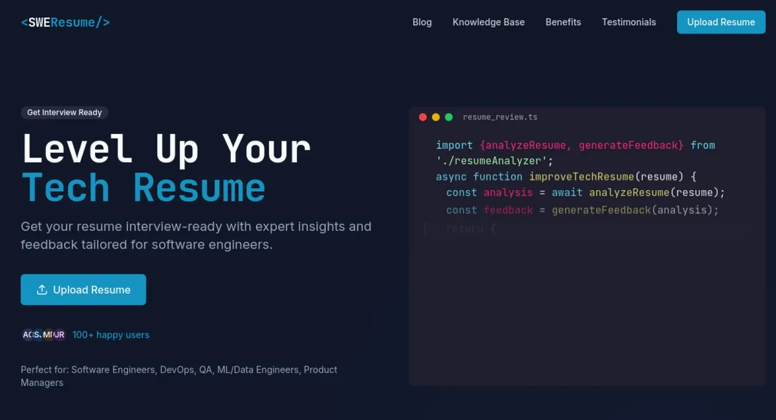
Task: Click the './resumeAnalyzer' string in code
Action: [x=492, y=161]
